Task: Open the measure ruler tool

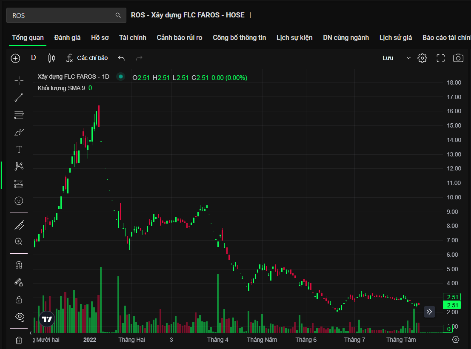Action: 19,224
